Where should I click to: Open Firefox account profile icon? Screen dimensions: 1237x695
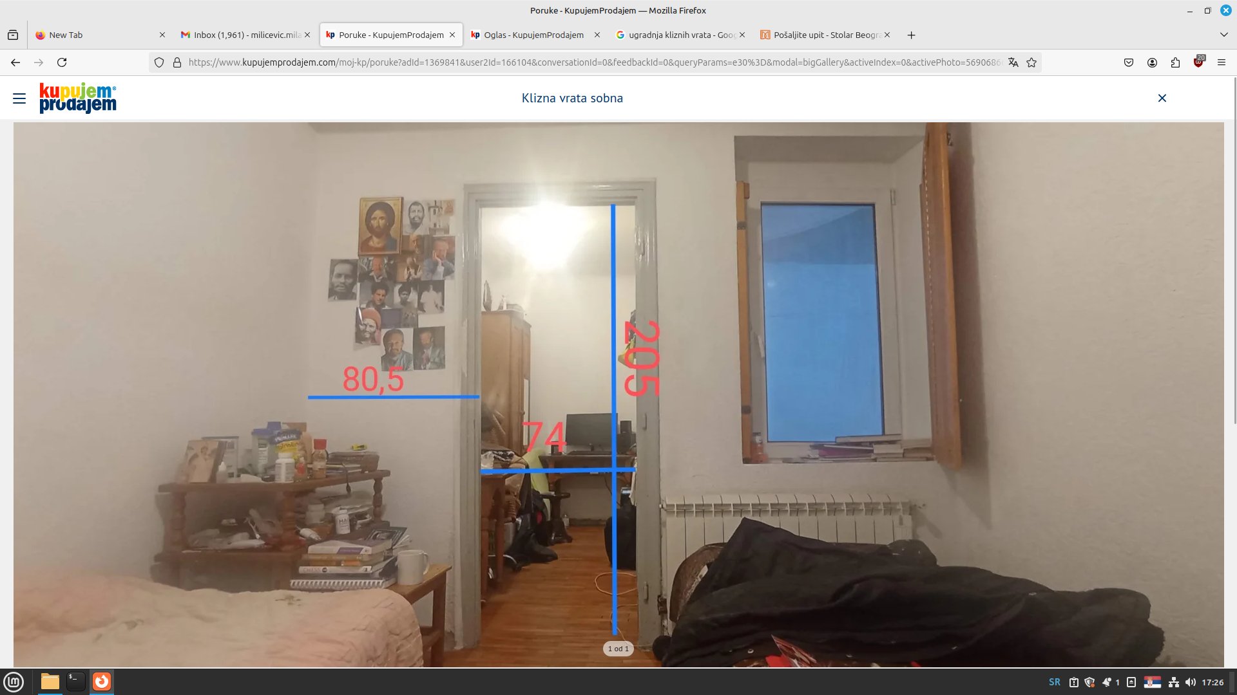tap(1152, 62)
